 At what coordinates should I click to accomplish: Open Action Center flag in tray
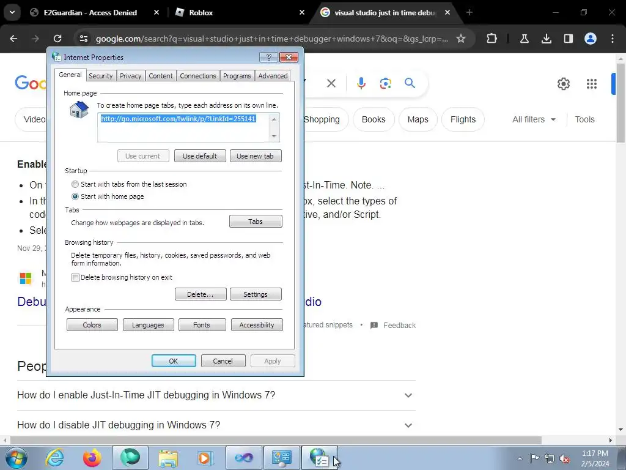coord(534,458)
